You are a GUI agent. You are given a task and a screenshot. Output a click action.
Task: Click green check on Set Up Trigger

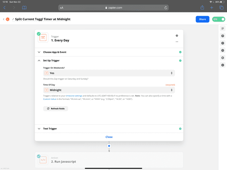pos(180,61)
